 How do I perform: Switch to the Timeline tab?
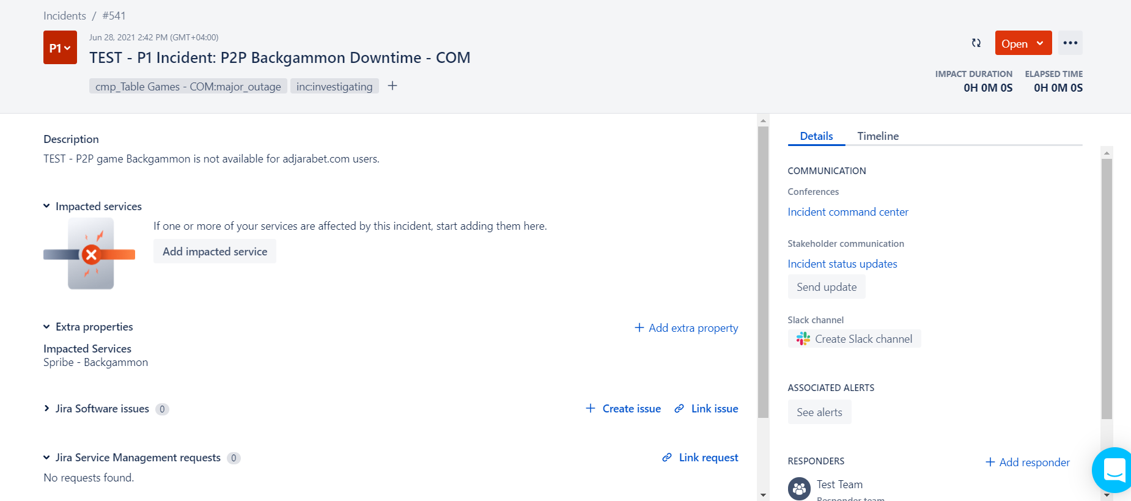tap(878, 136)
